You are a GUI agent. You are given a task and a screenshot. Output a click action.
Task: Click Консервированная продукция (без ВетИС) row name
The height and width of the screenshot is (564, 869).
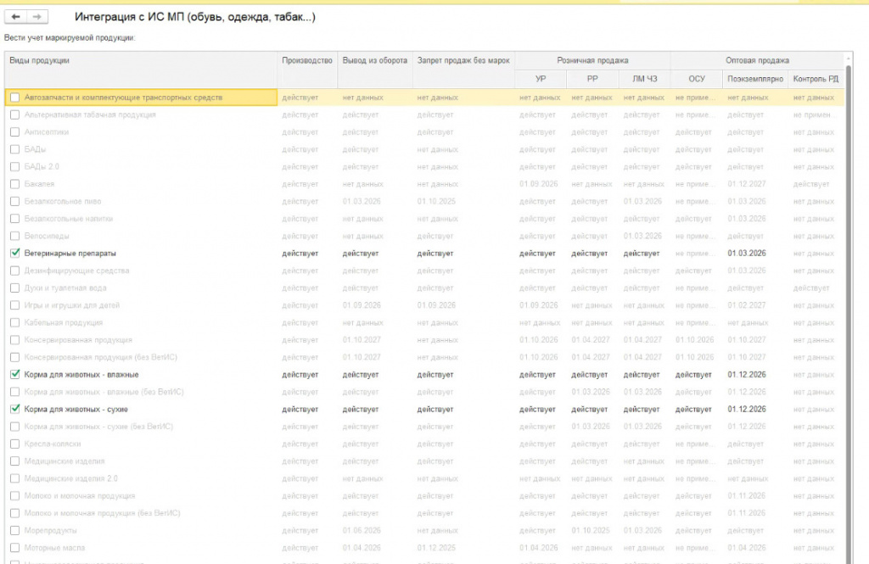coord(101,357)
